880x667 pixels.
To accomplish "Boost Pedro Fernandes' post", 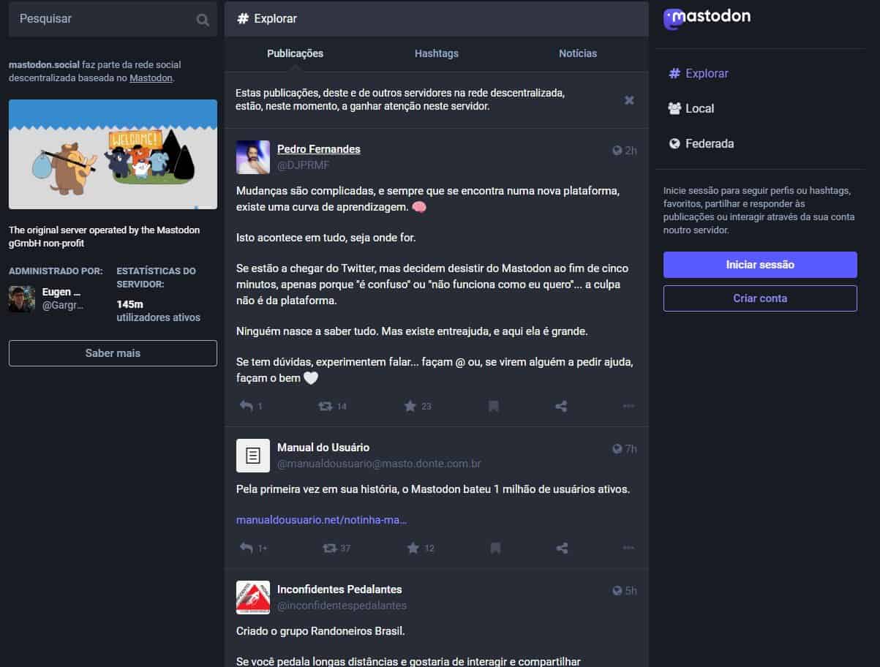I will pos(326,406).
